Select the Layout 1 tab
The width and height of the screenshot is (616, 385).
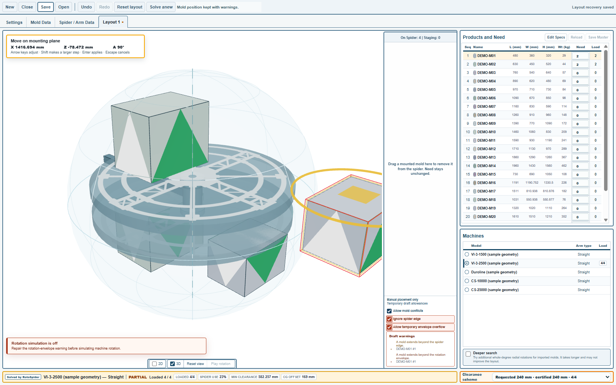(x=113, y=22)
